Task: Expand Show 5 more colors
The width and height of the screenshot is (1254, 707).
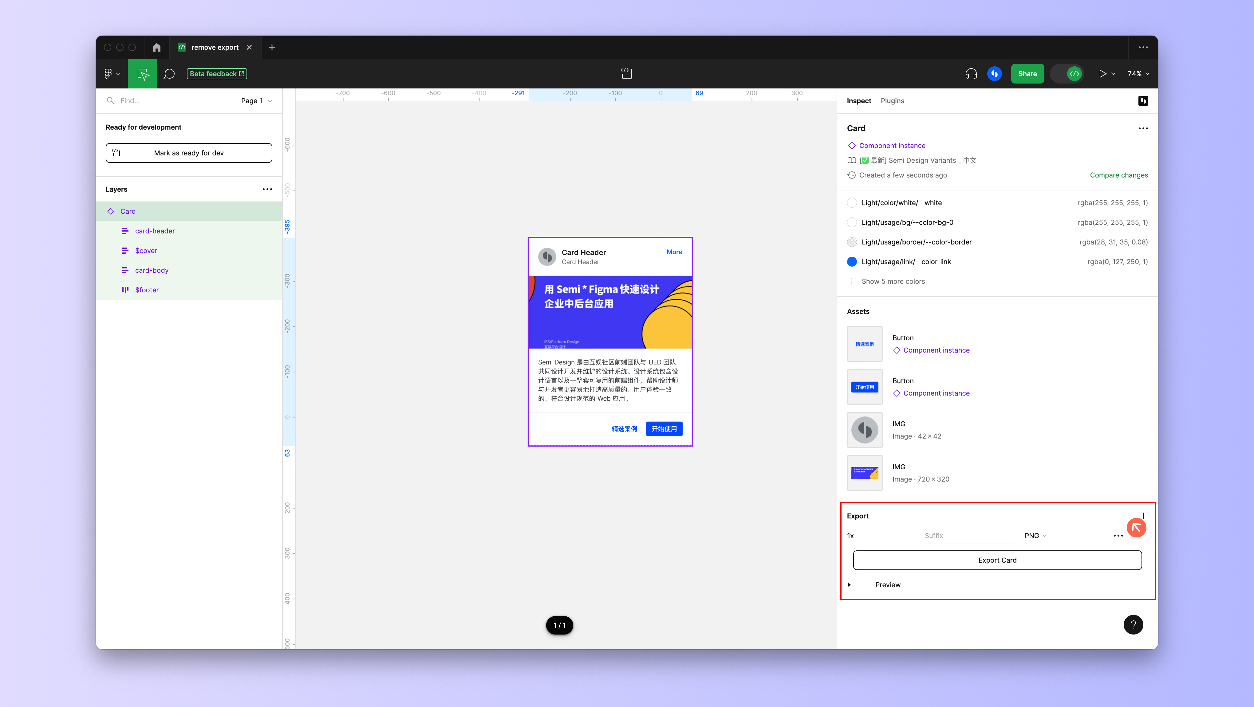Action: (x=893, y=281)
